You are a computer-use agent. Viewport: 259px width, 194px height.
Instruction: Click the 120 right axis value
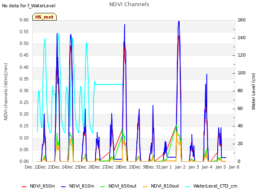(x=242, y=55)
